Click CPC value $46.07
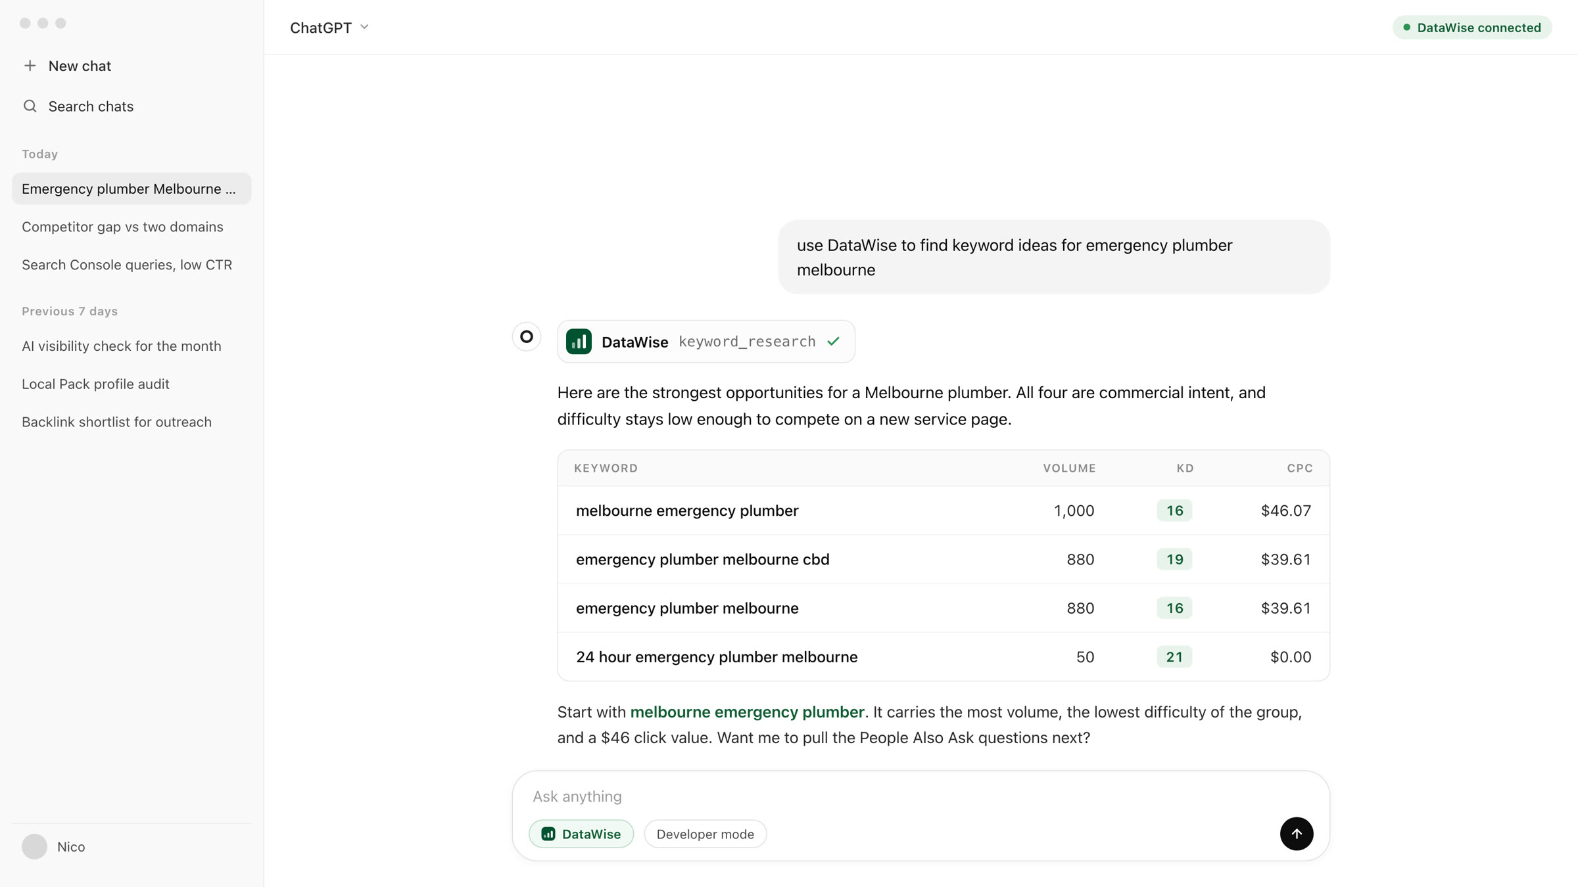Screen dimensions: 1578x887 (1285, 511)
